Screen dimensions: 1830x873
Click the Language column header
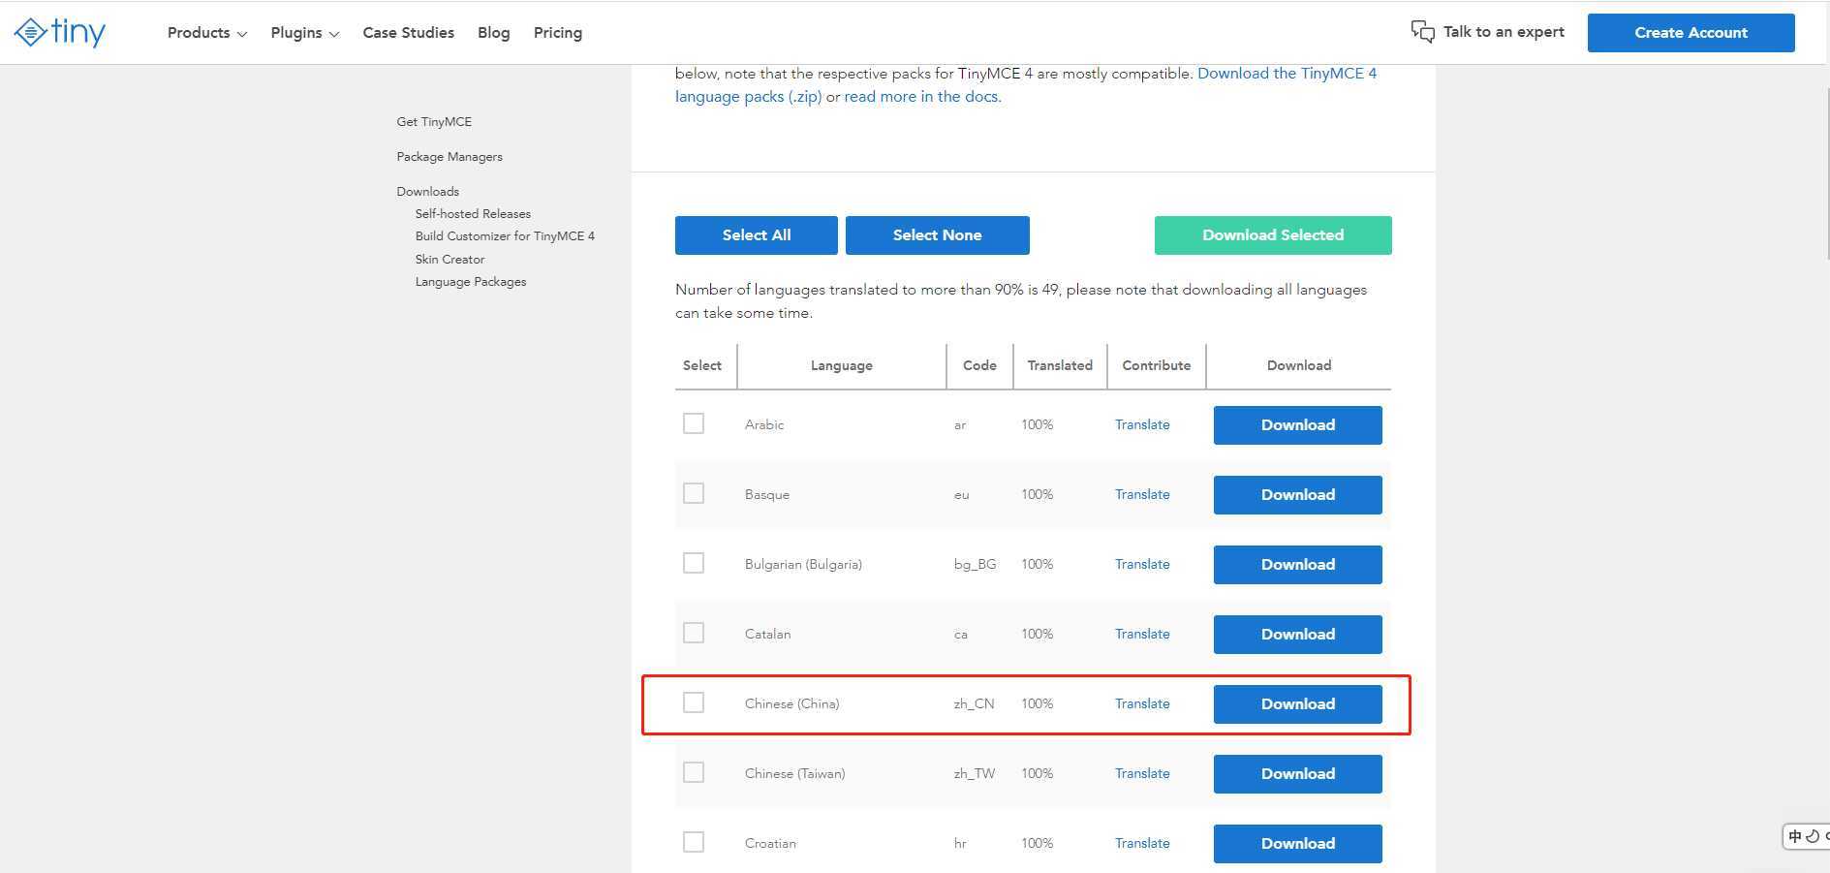pos(841,365)
